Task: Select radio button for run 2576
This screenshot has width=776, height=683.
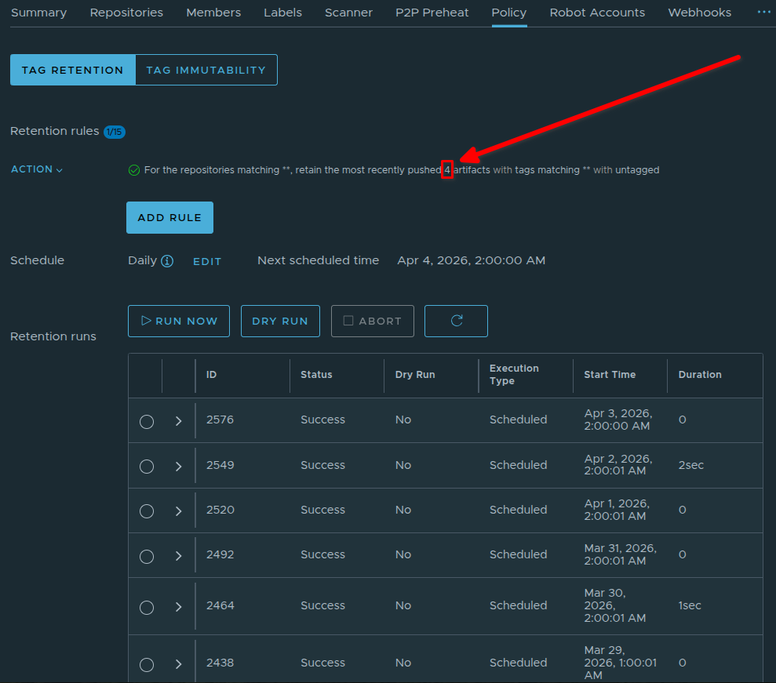Action: pyautogui.click(x=146, y=421)
